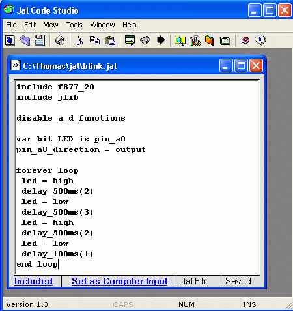293x311 pixels.
Task: Click the Copy toolbar icon
Action: [x=94, y=40]
